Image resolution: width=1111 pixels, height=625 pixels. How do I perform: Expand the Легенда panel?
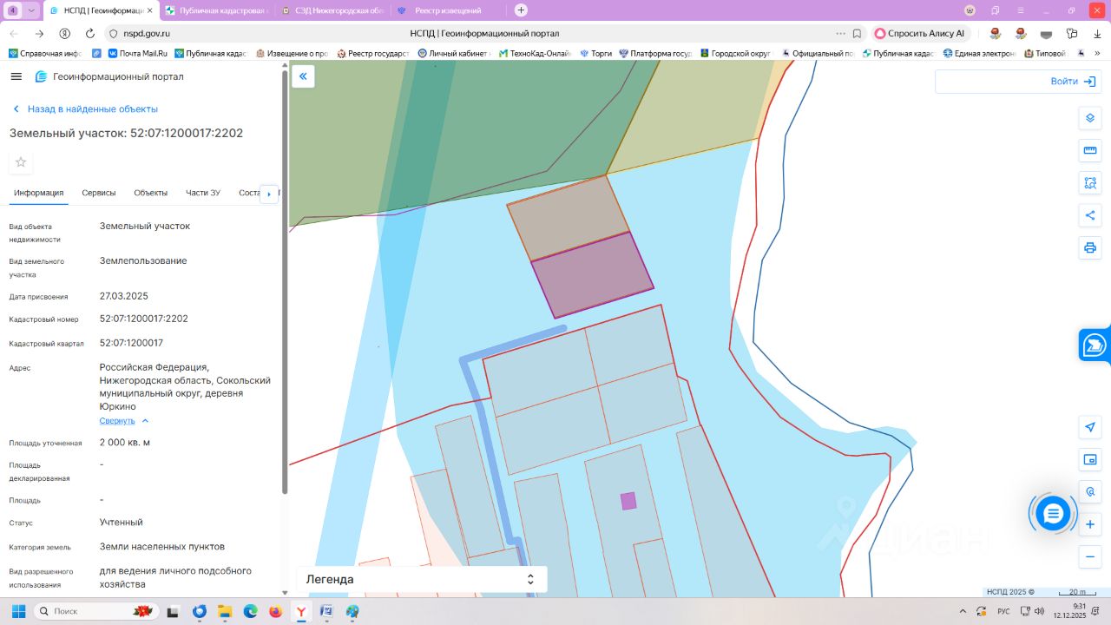click(422, 579)
